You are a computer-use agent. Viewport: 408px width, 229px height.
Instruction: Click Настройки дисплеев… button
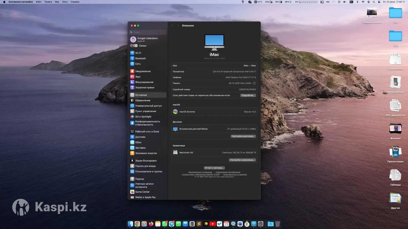243,136
